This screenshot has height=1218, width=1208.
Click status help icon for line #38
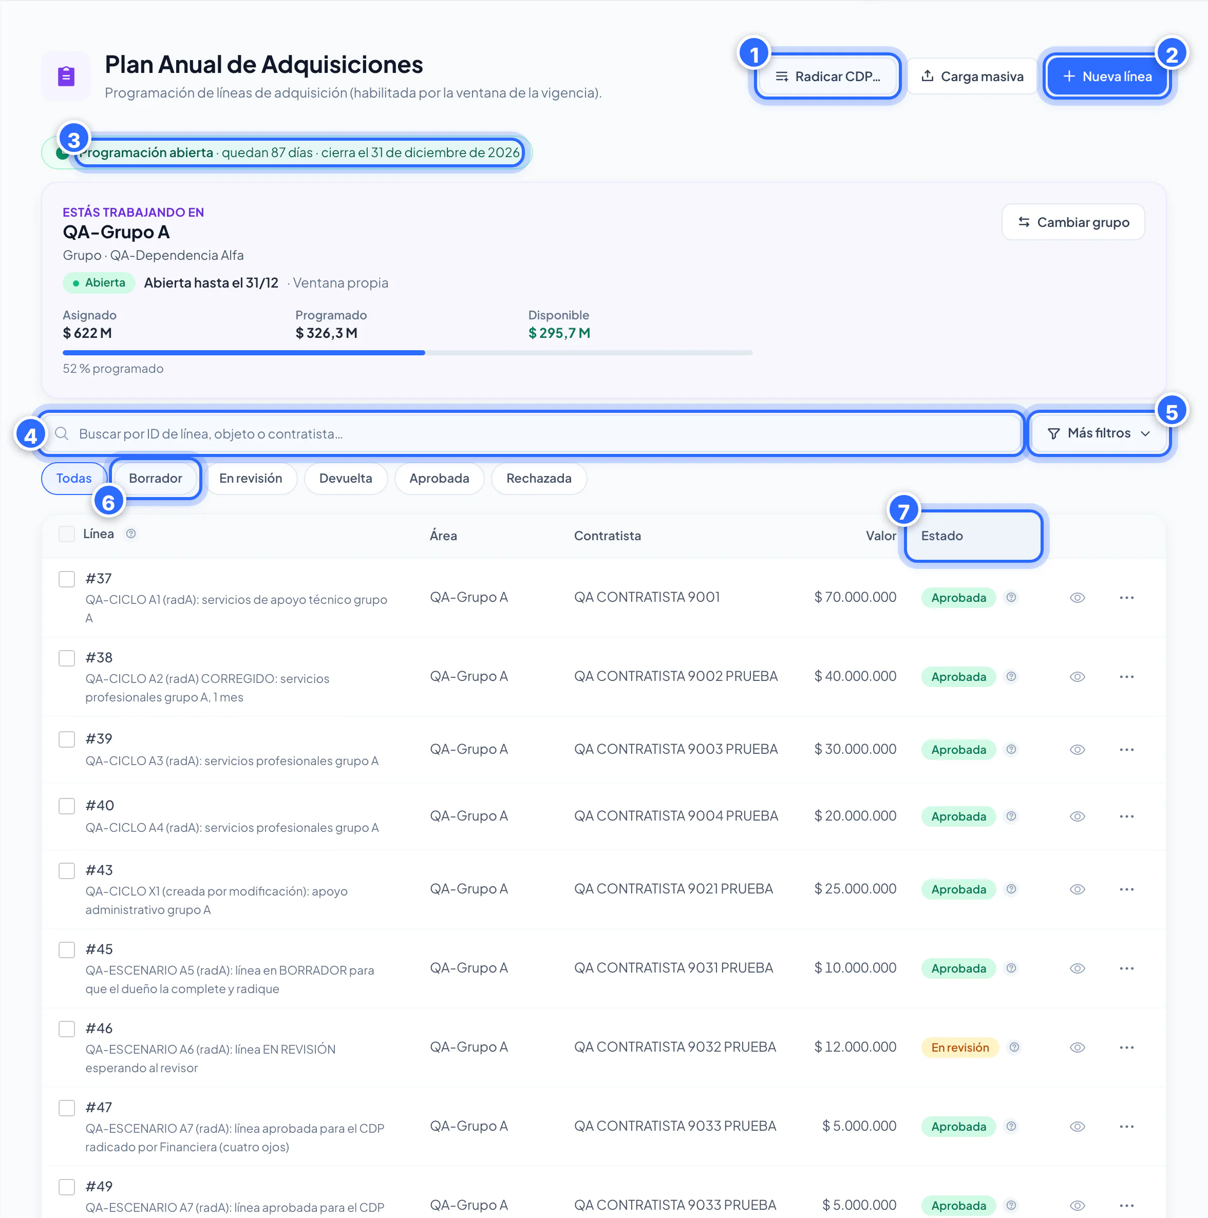point(1011,676)
